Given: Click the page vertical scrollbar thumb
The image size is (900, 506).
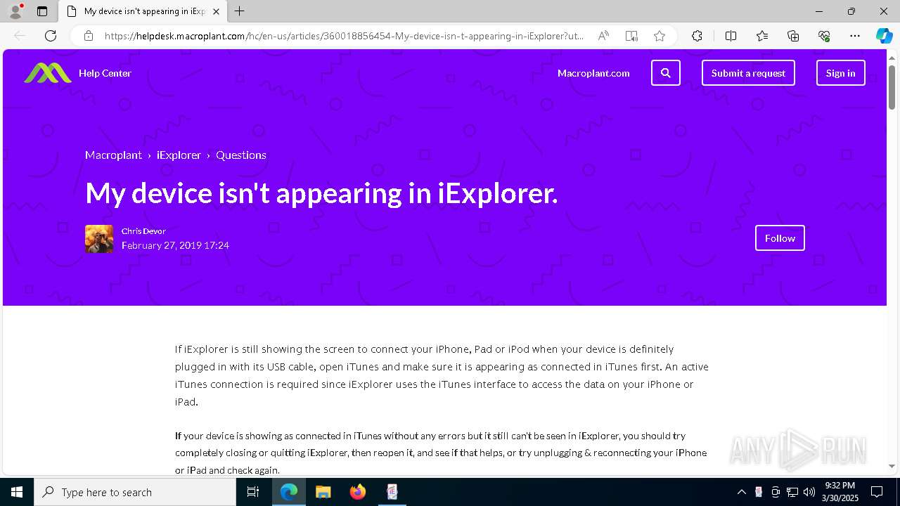Looking at the screenshot, I should 892,87.
